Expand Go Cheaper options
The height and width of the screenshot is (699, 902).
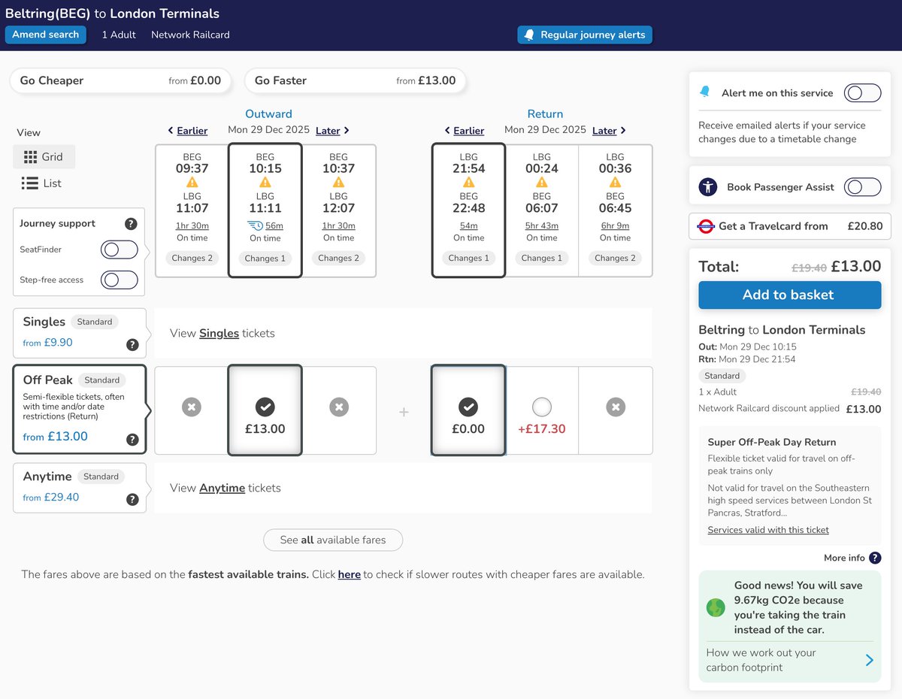[121, 80]
